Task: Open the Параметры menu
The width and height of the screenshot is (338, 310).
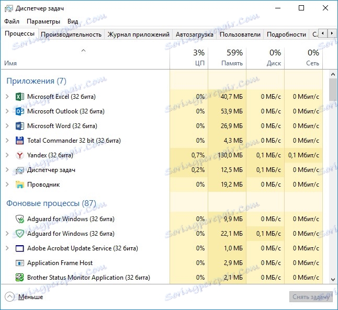Action: pyautogui.click(x=43, y=21)
